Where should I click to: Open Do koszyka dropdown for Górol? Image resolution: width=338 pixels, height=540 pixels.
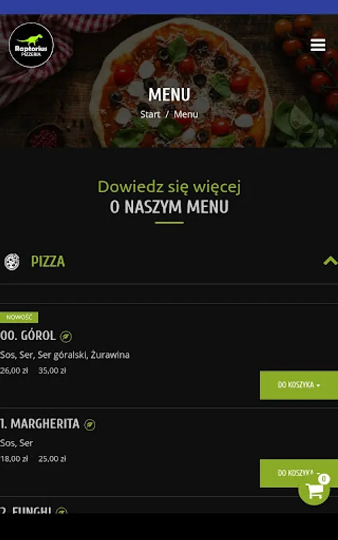(x=299, y=385)
